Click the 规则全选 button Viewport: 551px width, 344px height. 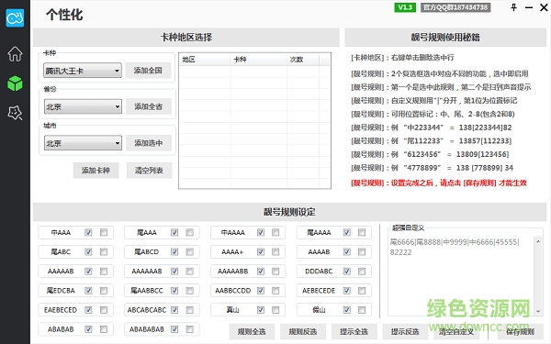pyautogui.click(x=252, y=331)
